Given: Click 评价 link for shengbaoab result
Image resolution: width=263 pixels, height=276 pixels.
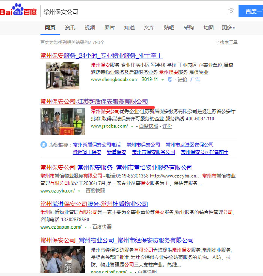Looking at the screenshot, I should pyautogui.click(x=183, y=80).
